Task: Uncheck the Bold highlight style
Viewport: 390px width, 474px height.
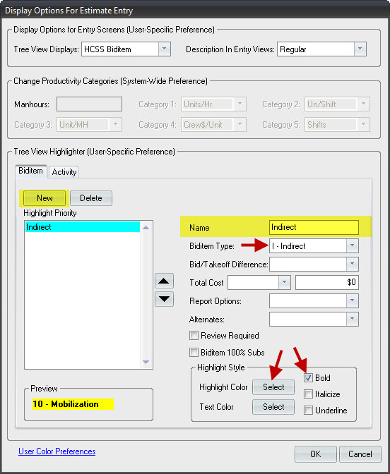Action: (x=308, y=378)
